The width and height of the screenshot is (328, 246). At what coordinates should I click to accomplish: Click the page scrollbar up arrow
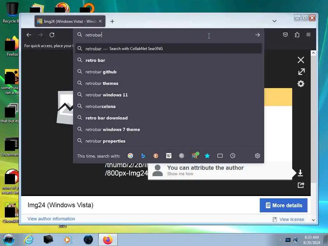(x=313, y=53)
